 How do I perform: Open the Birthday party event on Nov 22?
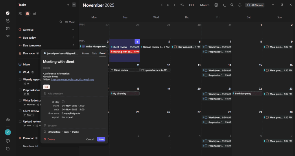click(247, 93)
